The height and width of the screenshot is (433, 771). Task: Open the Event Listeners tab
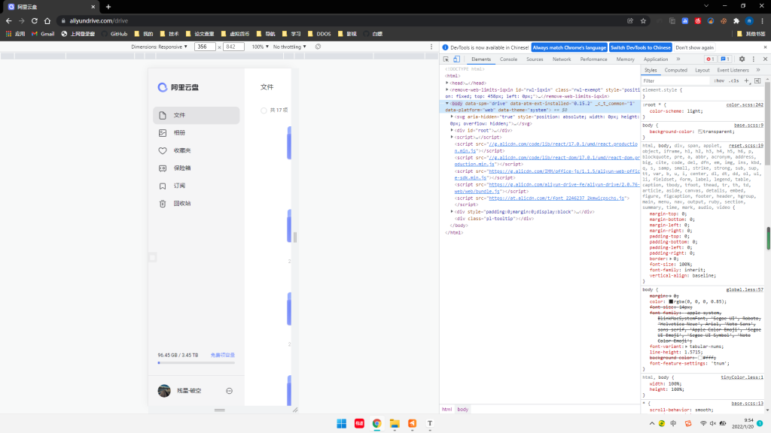click(733, 70)
